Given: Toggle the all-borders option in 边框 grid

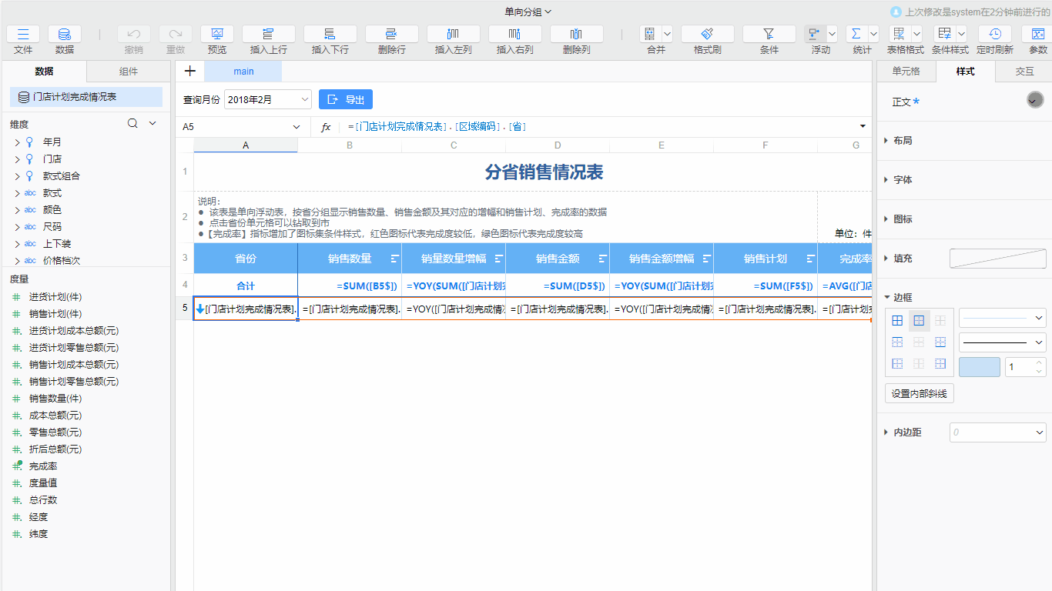Looking at the screenshot, I should click(897, 321).
